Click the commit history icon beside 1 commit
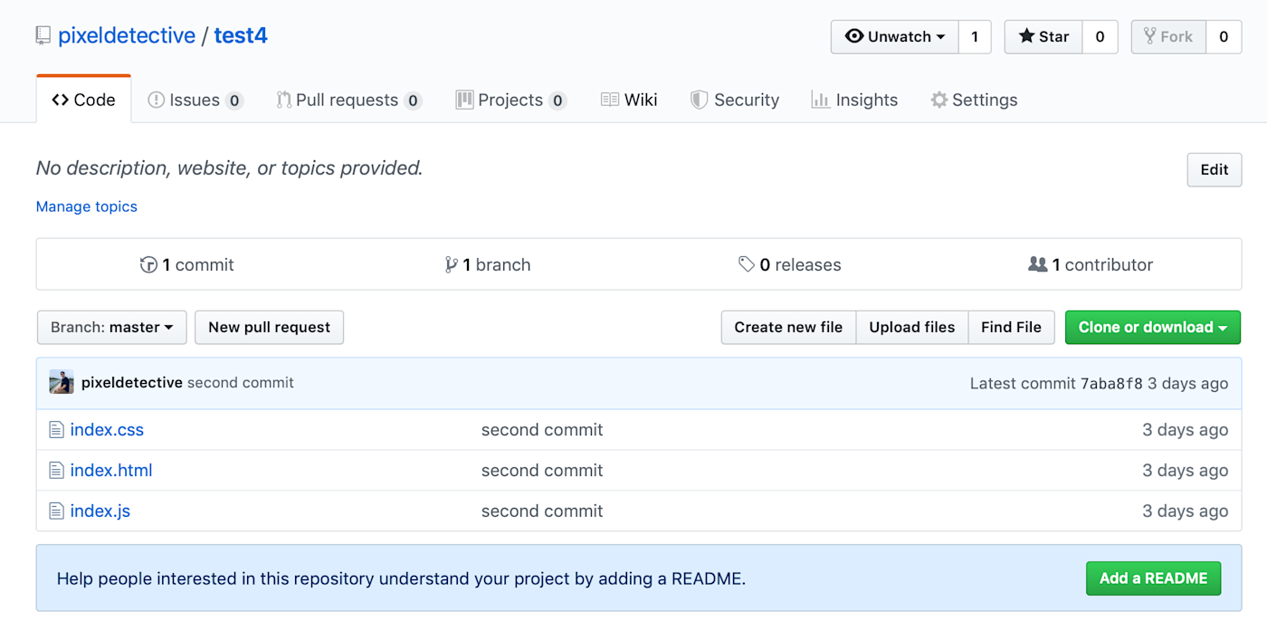This screenshot has height=640, width=1267. 148,264
